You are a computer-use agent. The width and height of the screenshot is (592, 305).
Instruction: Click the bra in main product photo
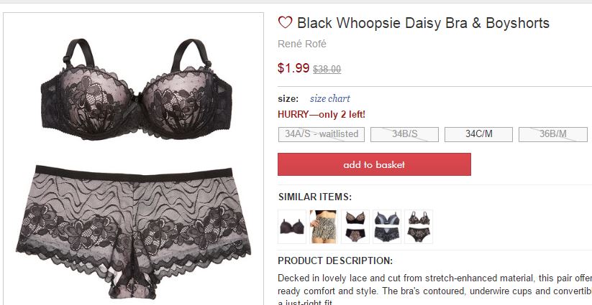coord(136,90)
